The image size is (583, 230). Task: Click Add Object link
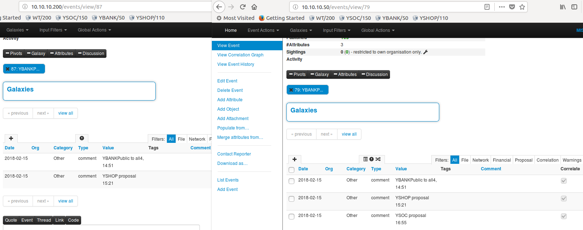(228, 109)
